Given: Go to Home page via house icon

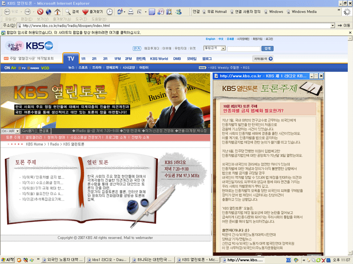Looking at the screenshot, I should click(x=57, y=12).
